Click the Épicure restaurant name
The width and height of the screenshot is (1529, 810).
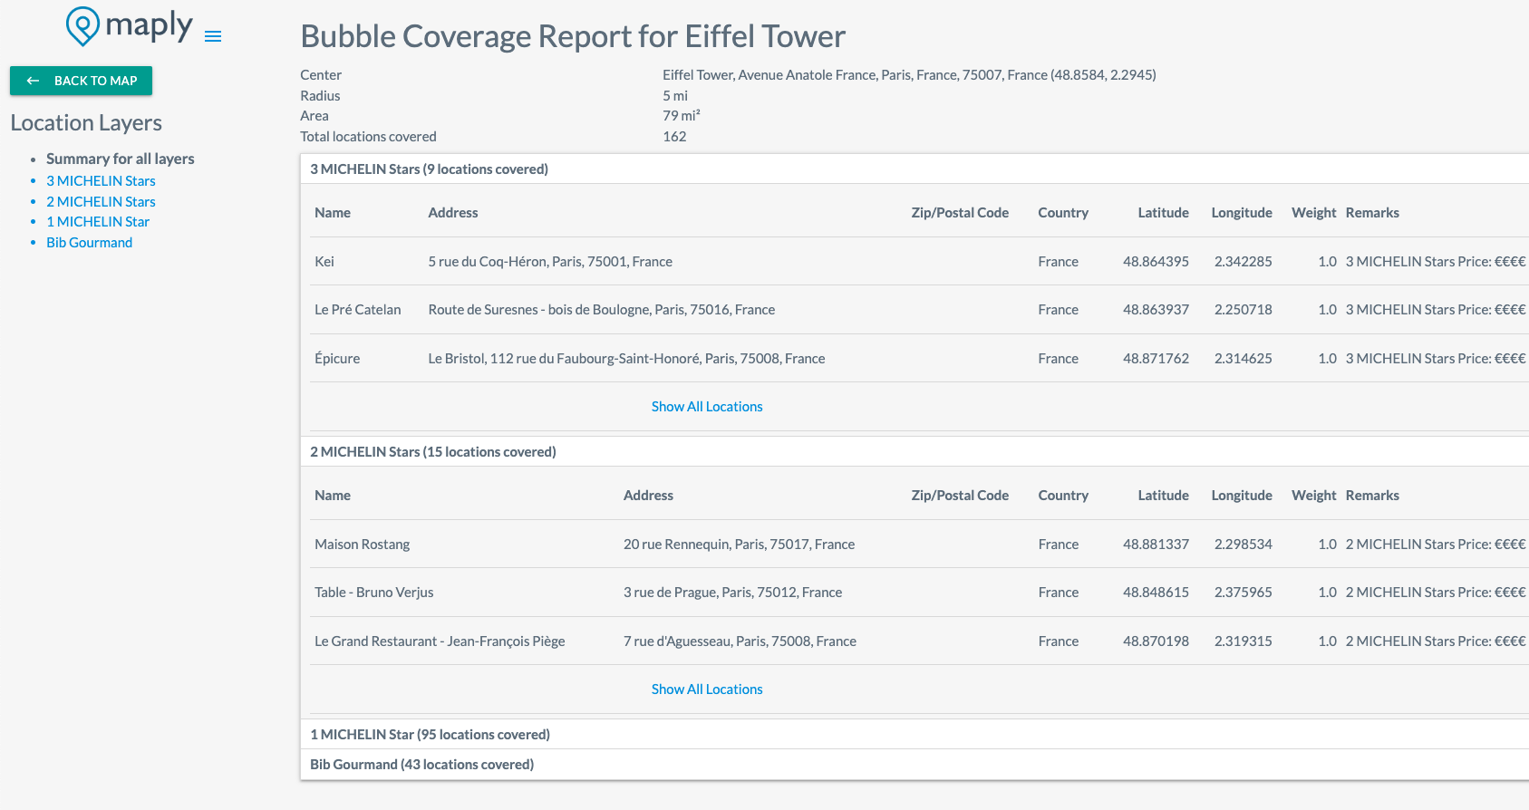(337, 359)
